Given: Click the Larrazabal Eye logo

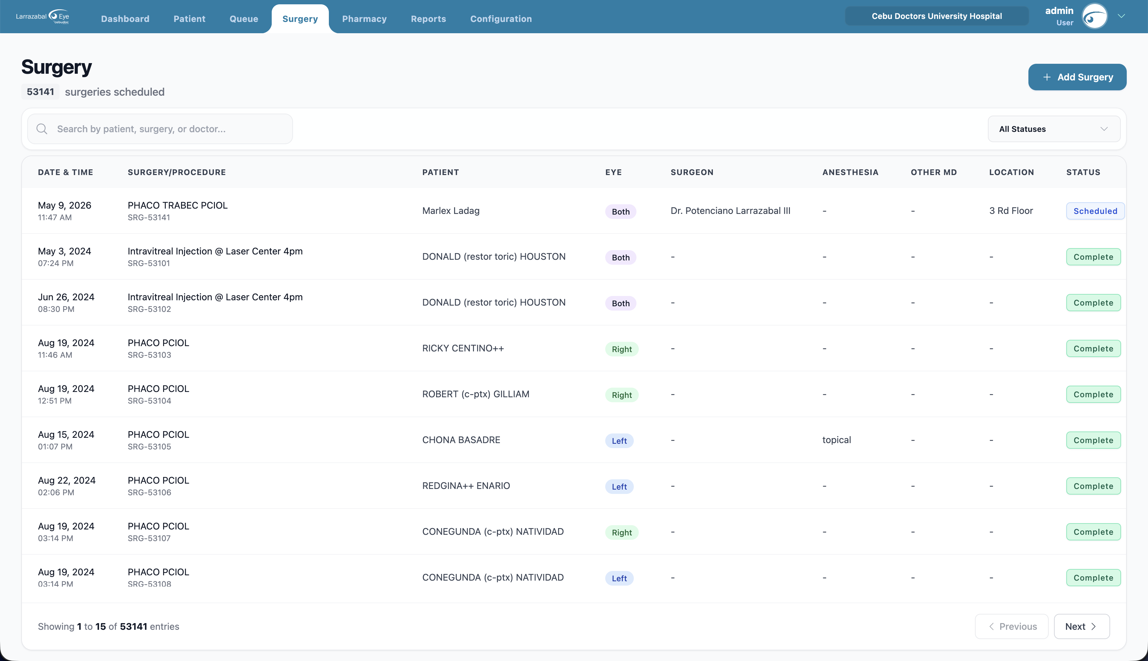Looking at the screenshot, I should tap(43, 16).
